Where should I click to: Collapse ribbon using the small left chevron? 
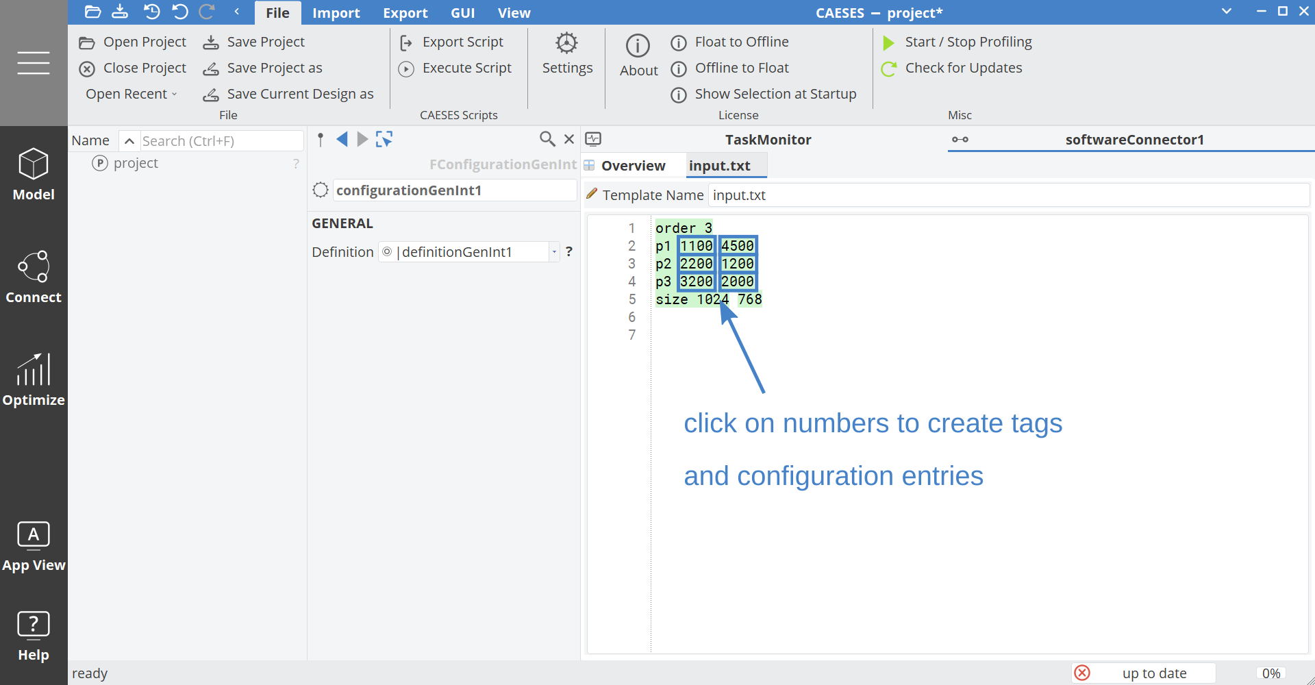coord(236,12)
